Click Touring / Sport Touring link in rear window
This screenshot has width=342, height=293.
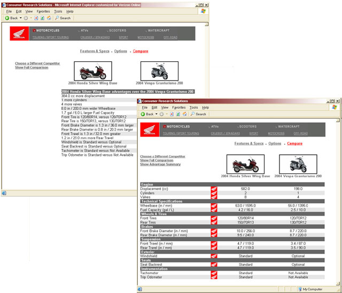[x=50, y=37]
